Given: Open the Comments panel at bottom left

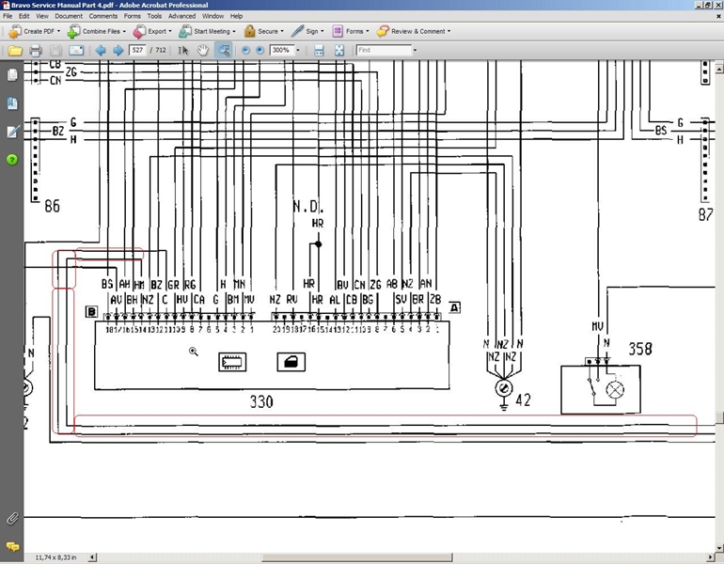Looking at the screenshot, I should pyautogui.click(x=12, y=546).
